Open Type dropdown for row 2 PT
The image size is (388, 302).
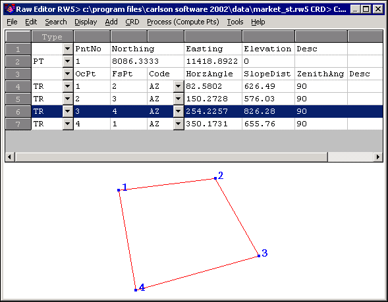68,61
